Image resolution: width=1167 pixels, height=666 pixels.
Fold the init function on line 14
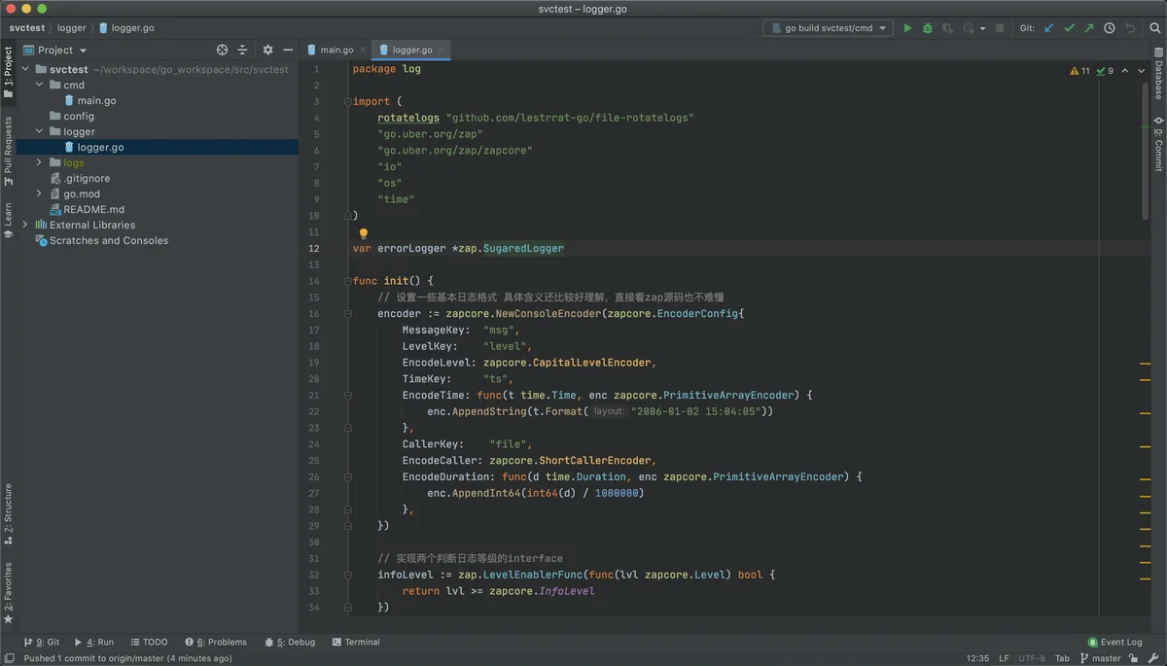tap(347, 281)
